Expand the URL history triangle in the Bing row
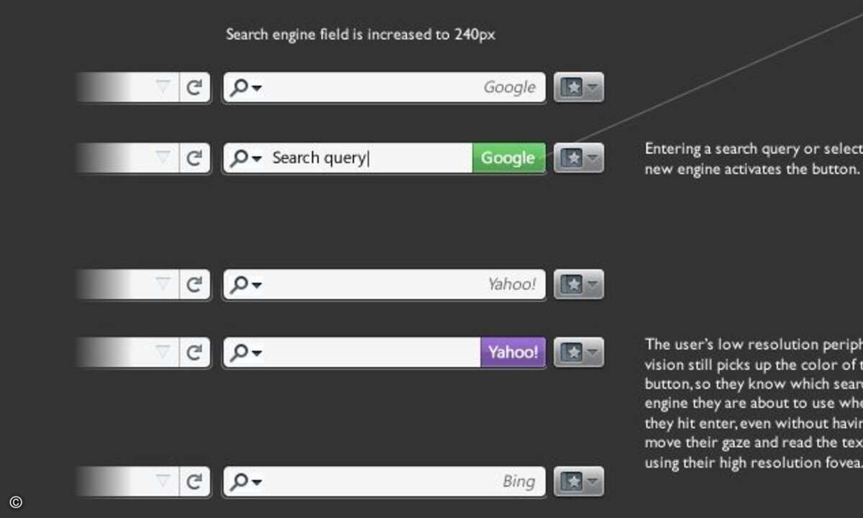This screenshot has width=863, height=518. pyautogui.click(x=164, y=482)
